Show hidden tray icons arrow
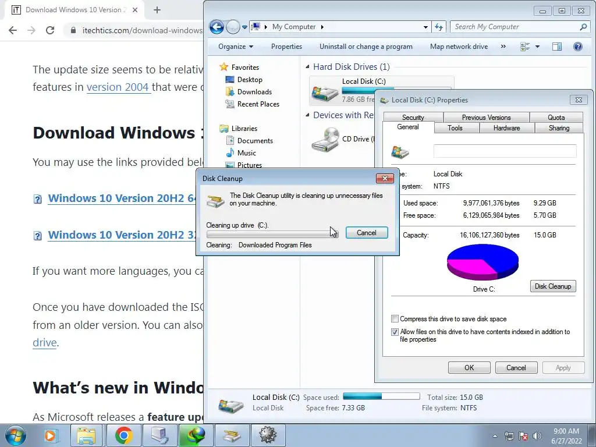 (495, 436)
